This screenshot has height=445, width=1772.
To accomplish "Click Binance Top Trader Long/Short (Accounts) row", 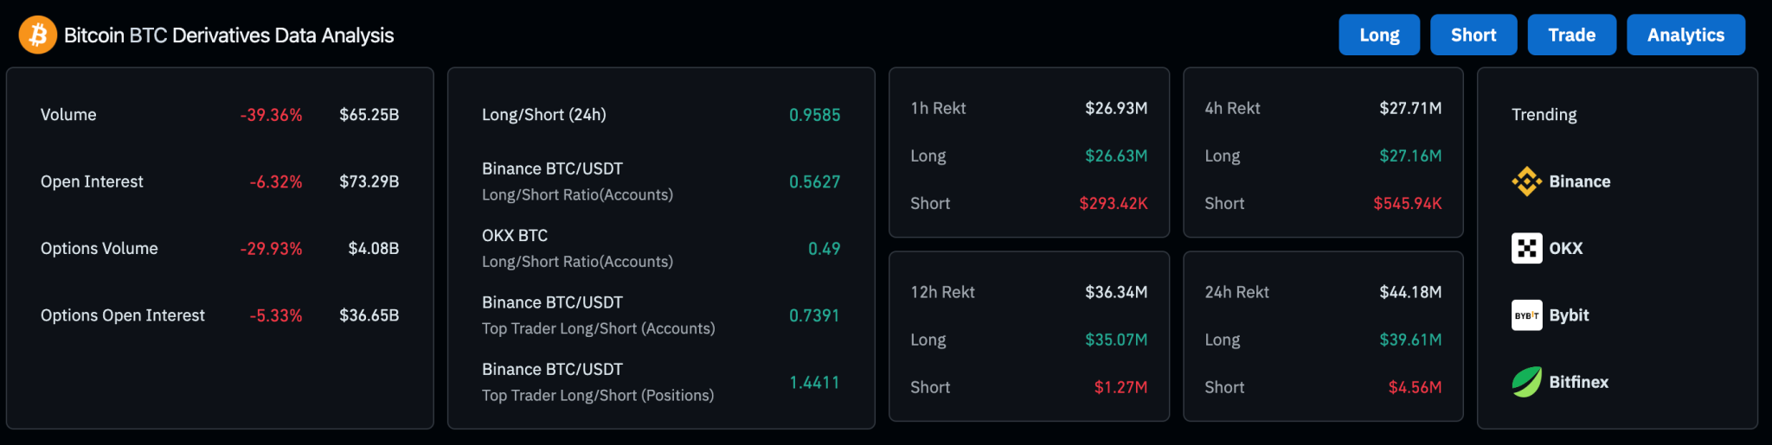I will (x=661, y=315).
